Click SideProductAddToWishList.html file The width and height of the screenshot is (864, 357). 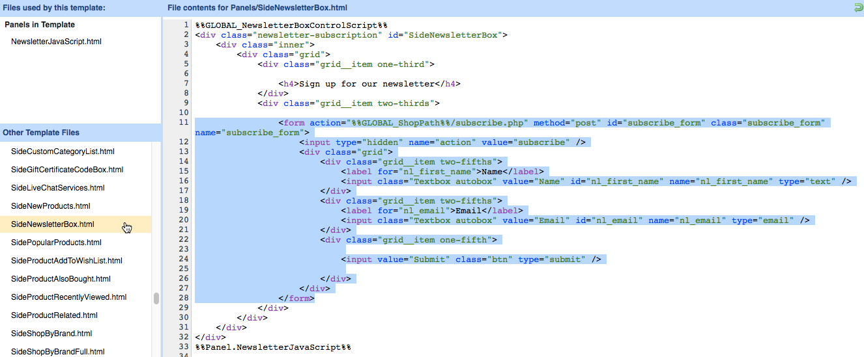coord(66,261)
